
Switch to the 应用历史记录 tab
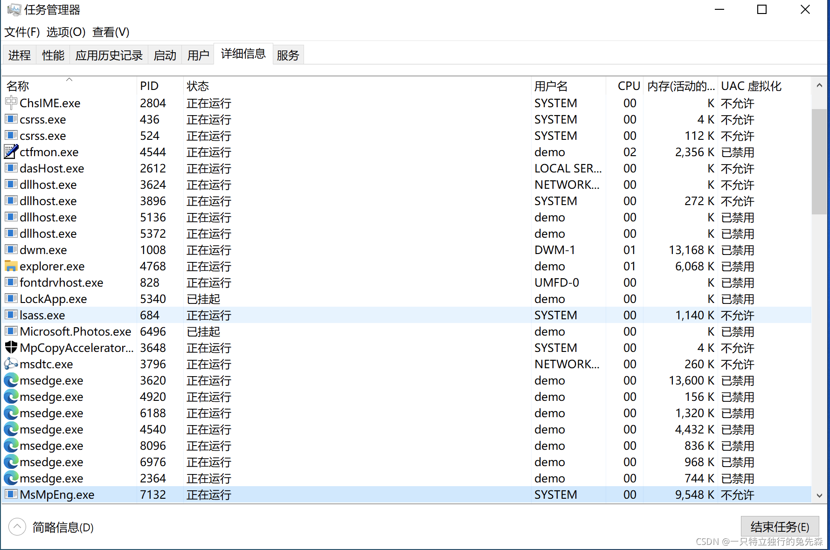tap(109, 55)
